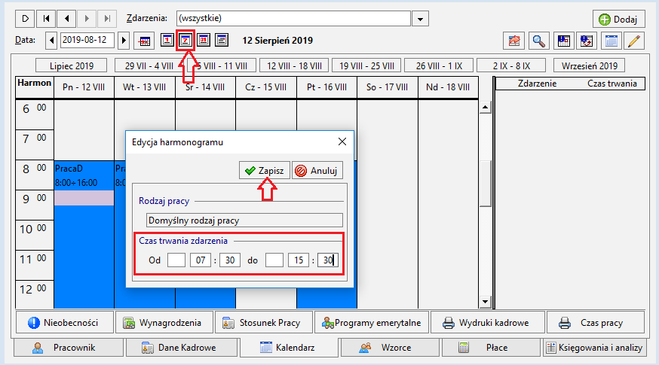Image resolution: width=659 pixels, height=365 pixels.
Task: Jump to the last record
Action: (x=107, y=19)
